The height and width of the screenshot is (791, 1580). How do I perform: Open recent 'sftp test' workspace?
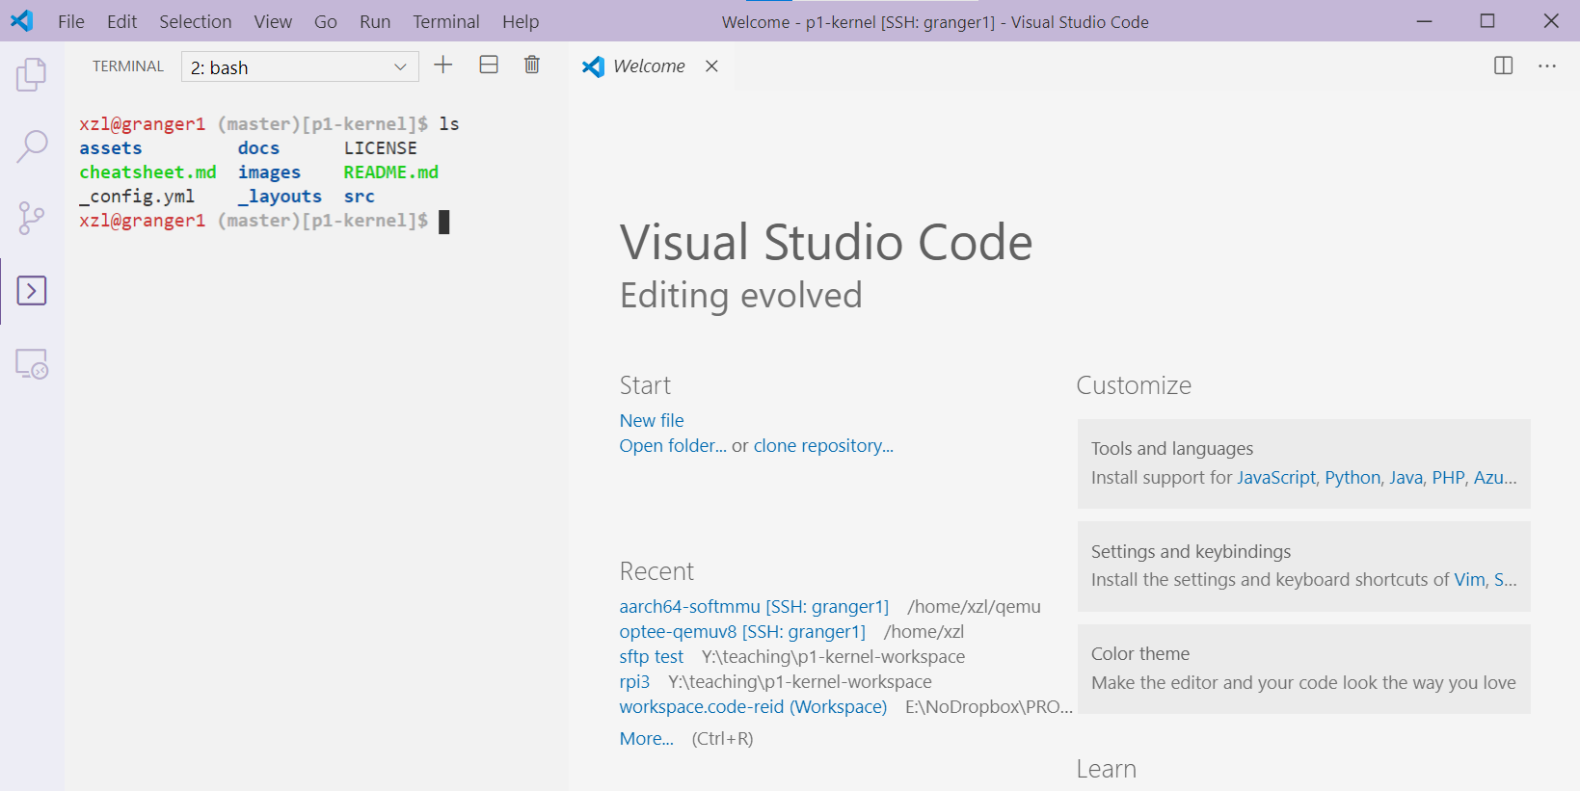click(x=652, y=656)
